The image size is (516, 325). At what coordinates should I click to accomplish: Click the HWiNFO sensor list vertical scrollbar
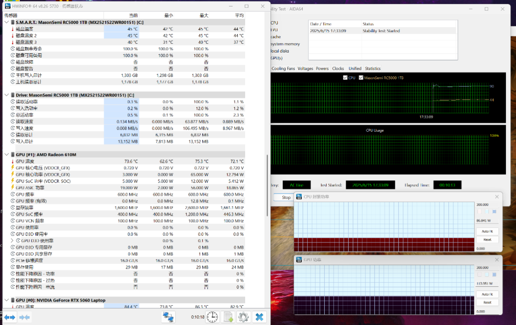[267, 184]
